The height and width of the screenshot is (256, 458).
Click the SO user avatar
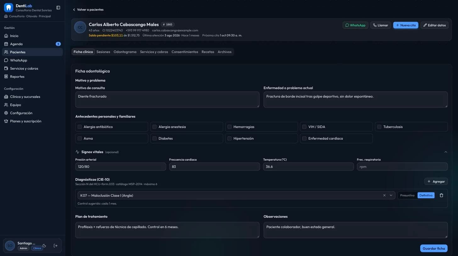point(10,246)
